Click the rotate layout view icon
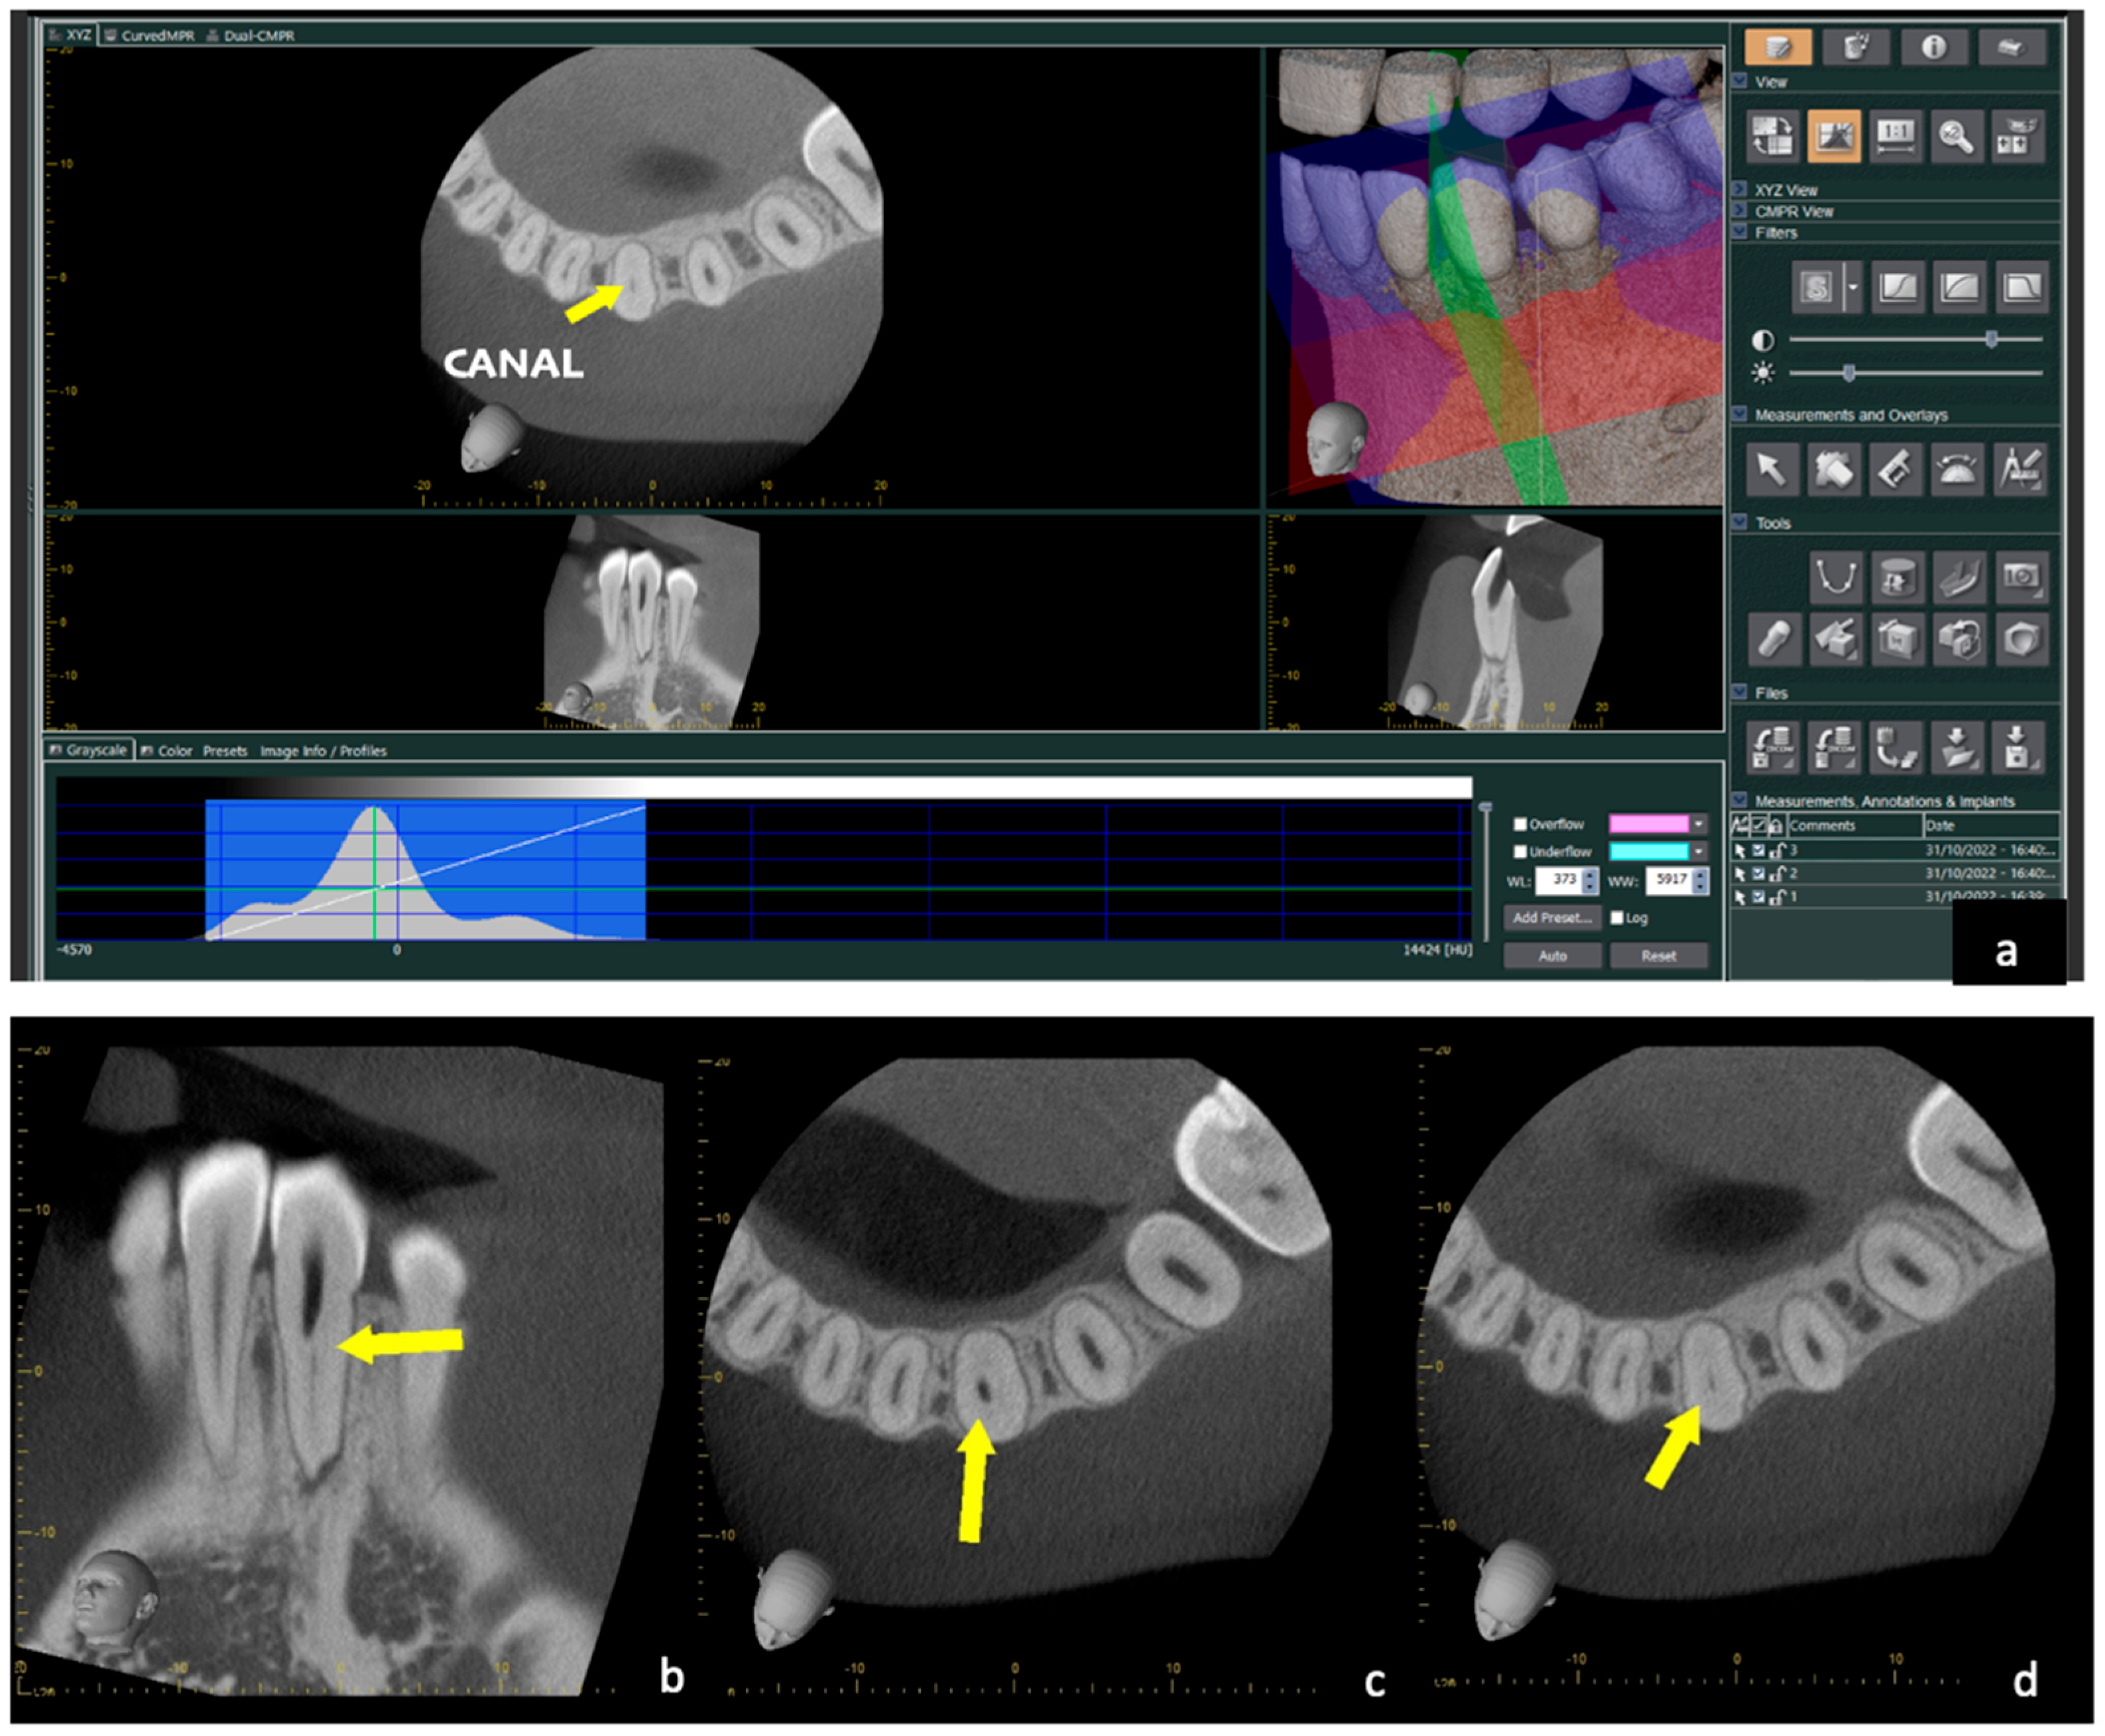The height and width of the screenshot is (1736, 2105). pyautogui.click(x=1773, y=136)
